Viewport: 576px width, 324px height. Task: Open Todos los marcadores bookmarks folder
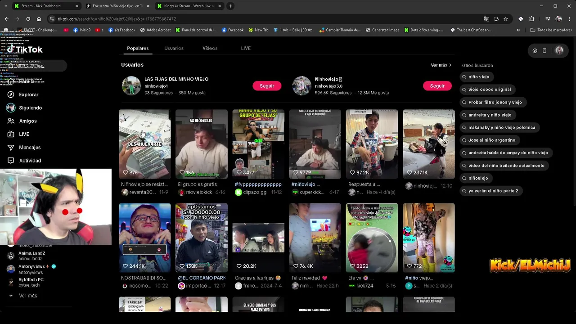click(551, 30)
